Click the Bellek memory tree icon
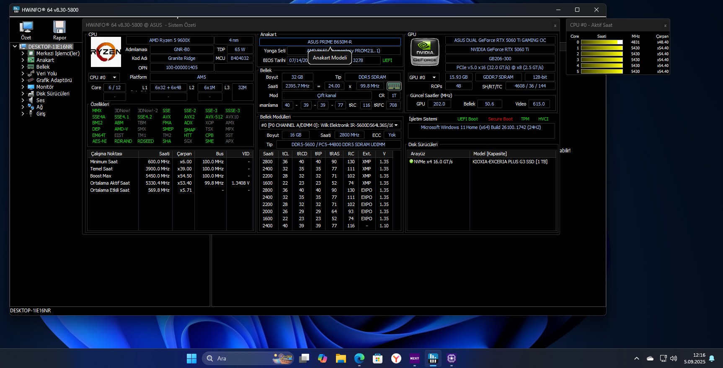Screen dimensions: 723x368 (31, 67)
